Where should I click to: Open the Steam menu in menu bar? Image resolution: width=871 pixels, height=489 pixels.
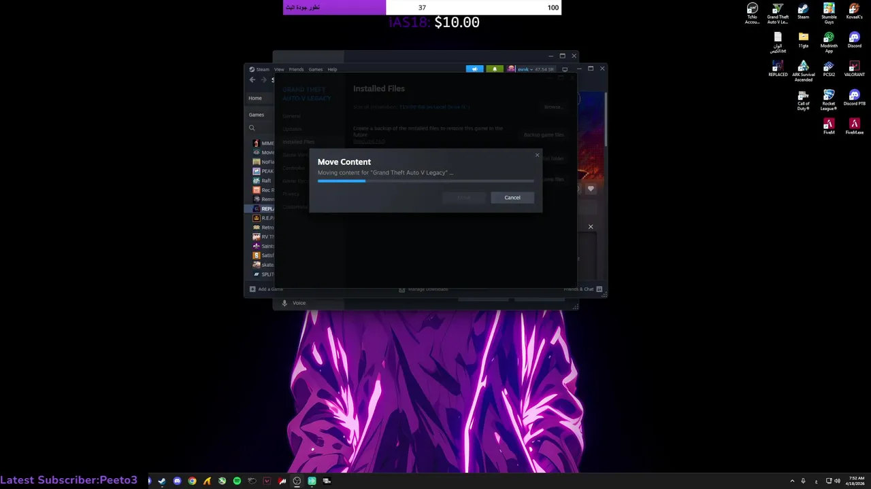point(259,69)
